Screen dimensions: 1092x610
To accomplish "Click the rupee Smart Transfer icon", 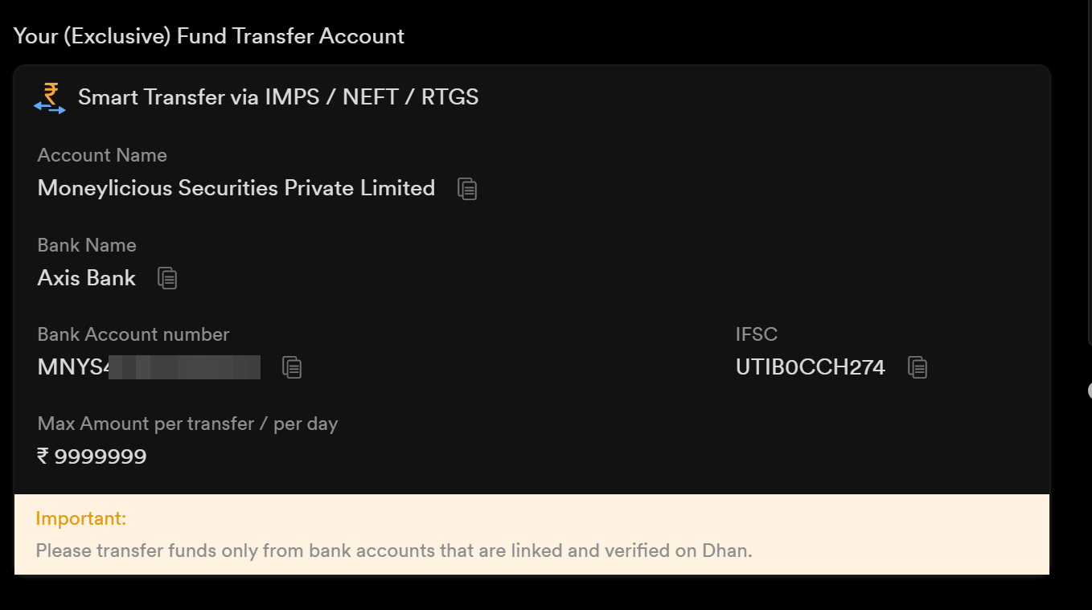I will coord(50,97).
